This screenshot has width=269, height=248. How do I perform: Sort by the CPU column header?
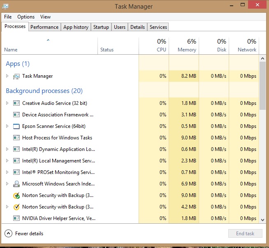pyautogui.click(x=154, y=46)
